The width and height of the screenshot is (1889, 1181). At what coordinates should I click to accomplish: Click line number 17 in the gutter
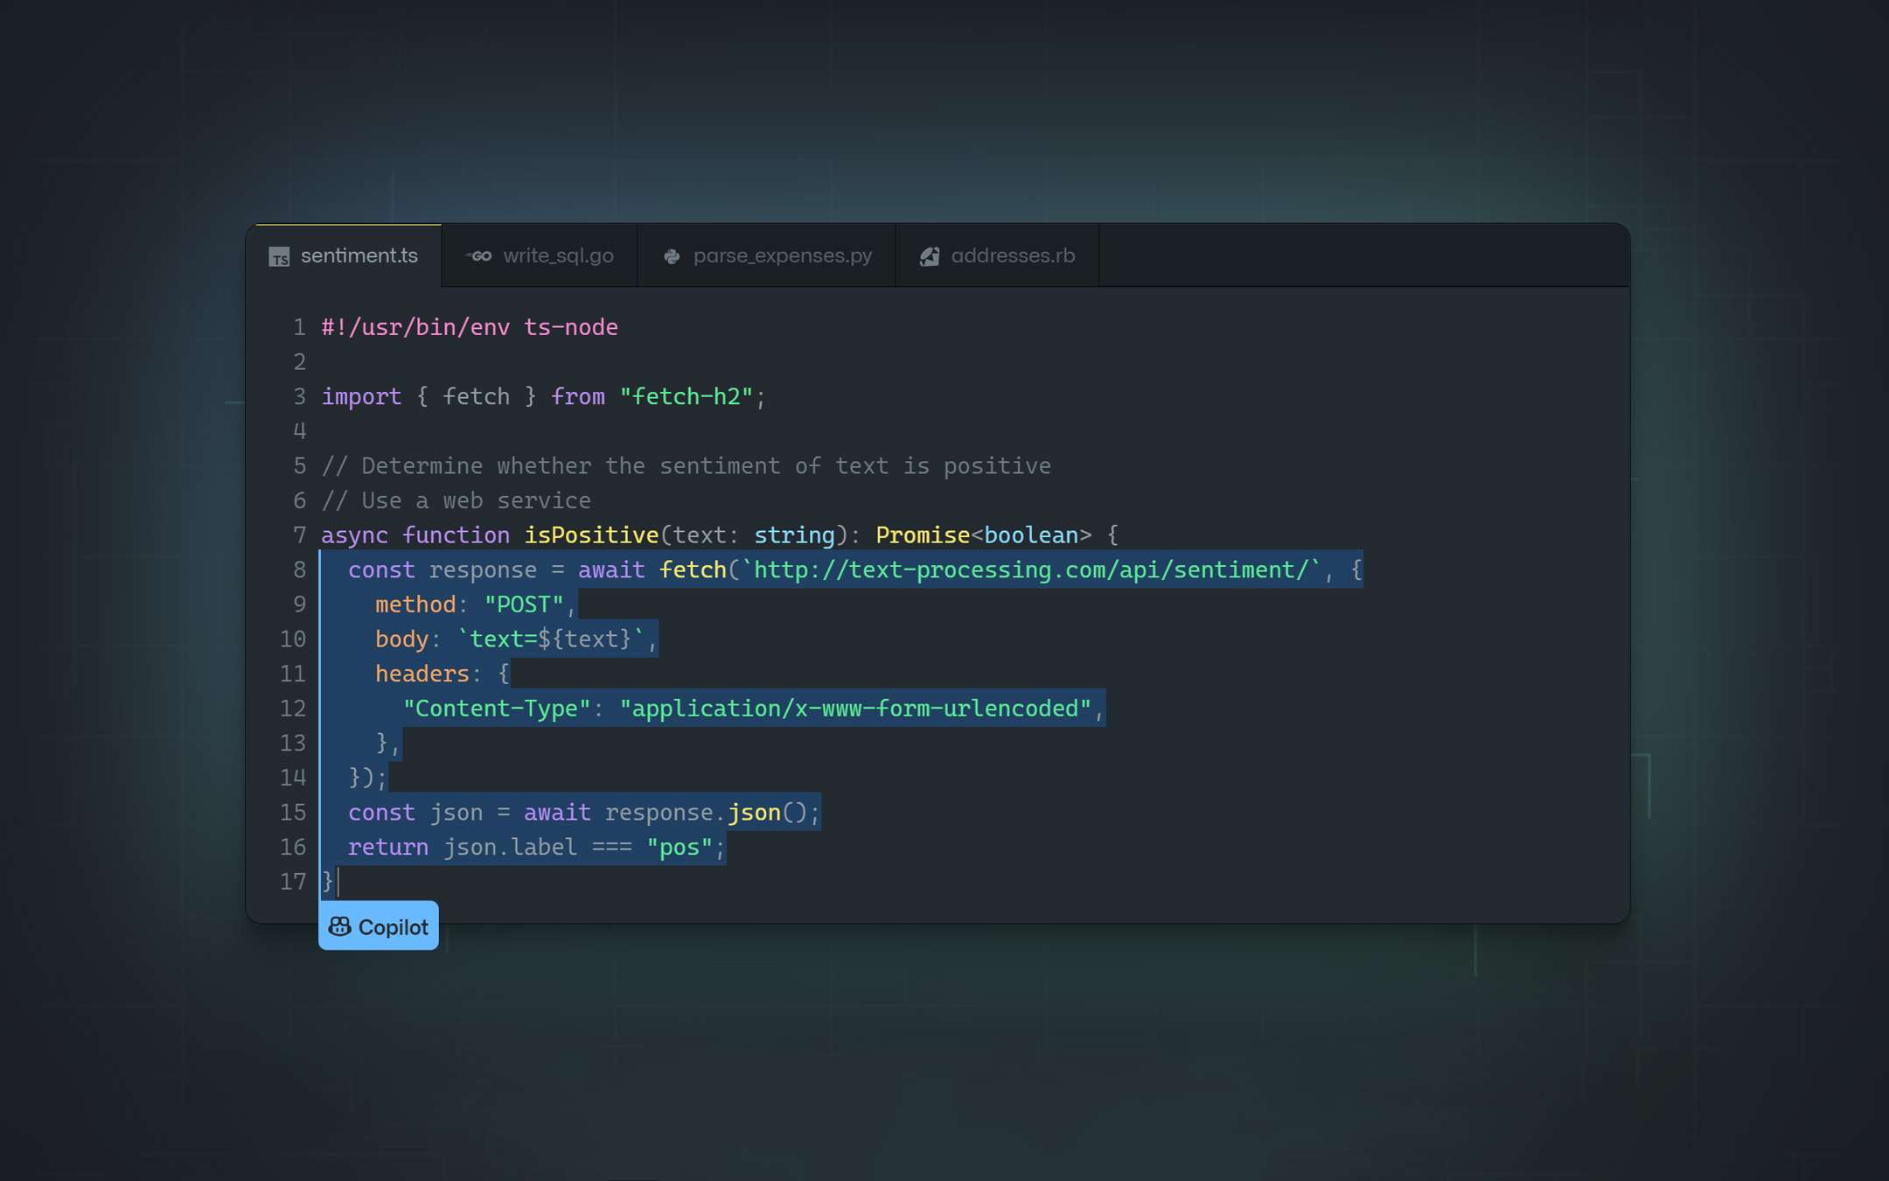(x=293, y=882)
